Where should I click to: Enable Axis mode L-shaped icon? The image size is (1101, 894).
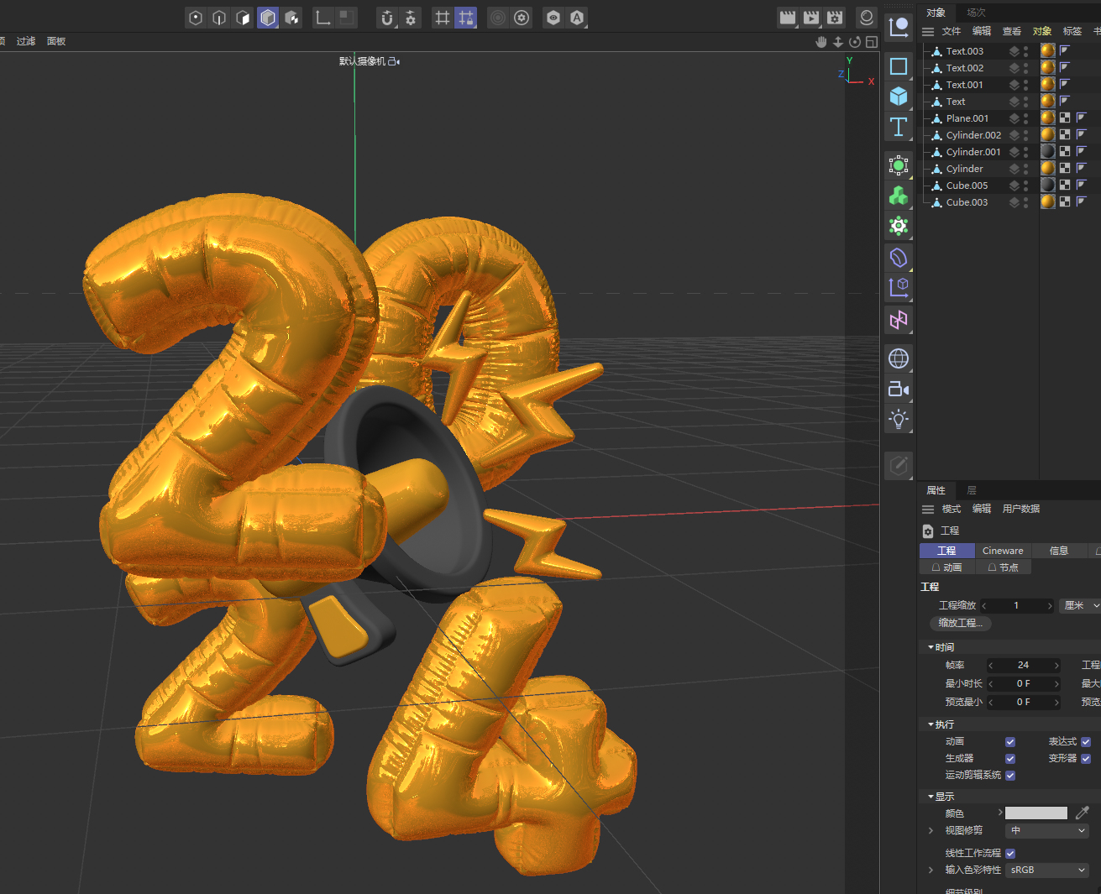[x=322, y=18]
